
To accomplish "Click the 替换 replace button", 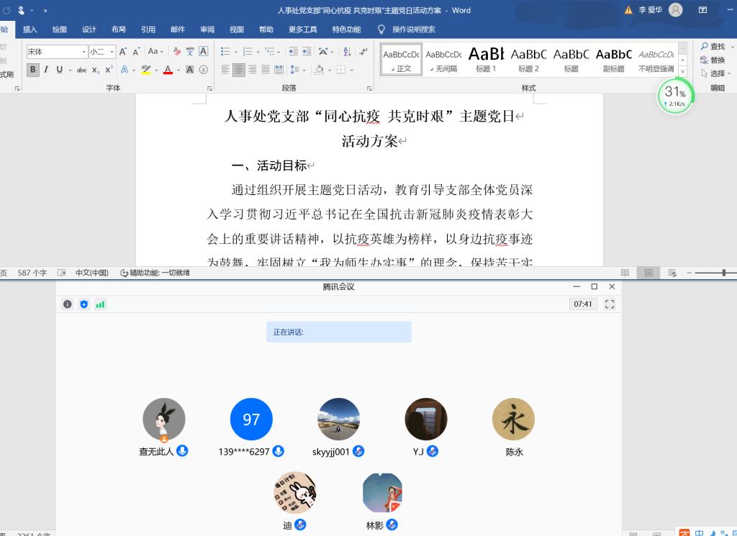I will pos(713,60).
